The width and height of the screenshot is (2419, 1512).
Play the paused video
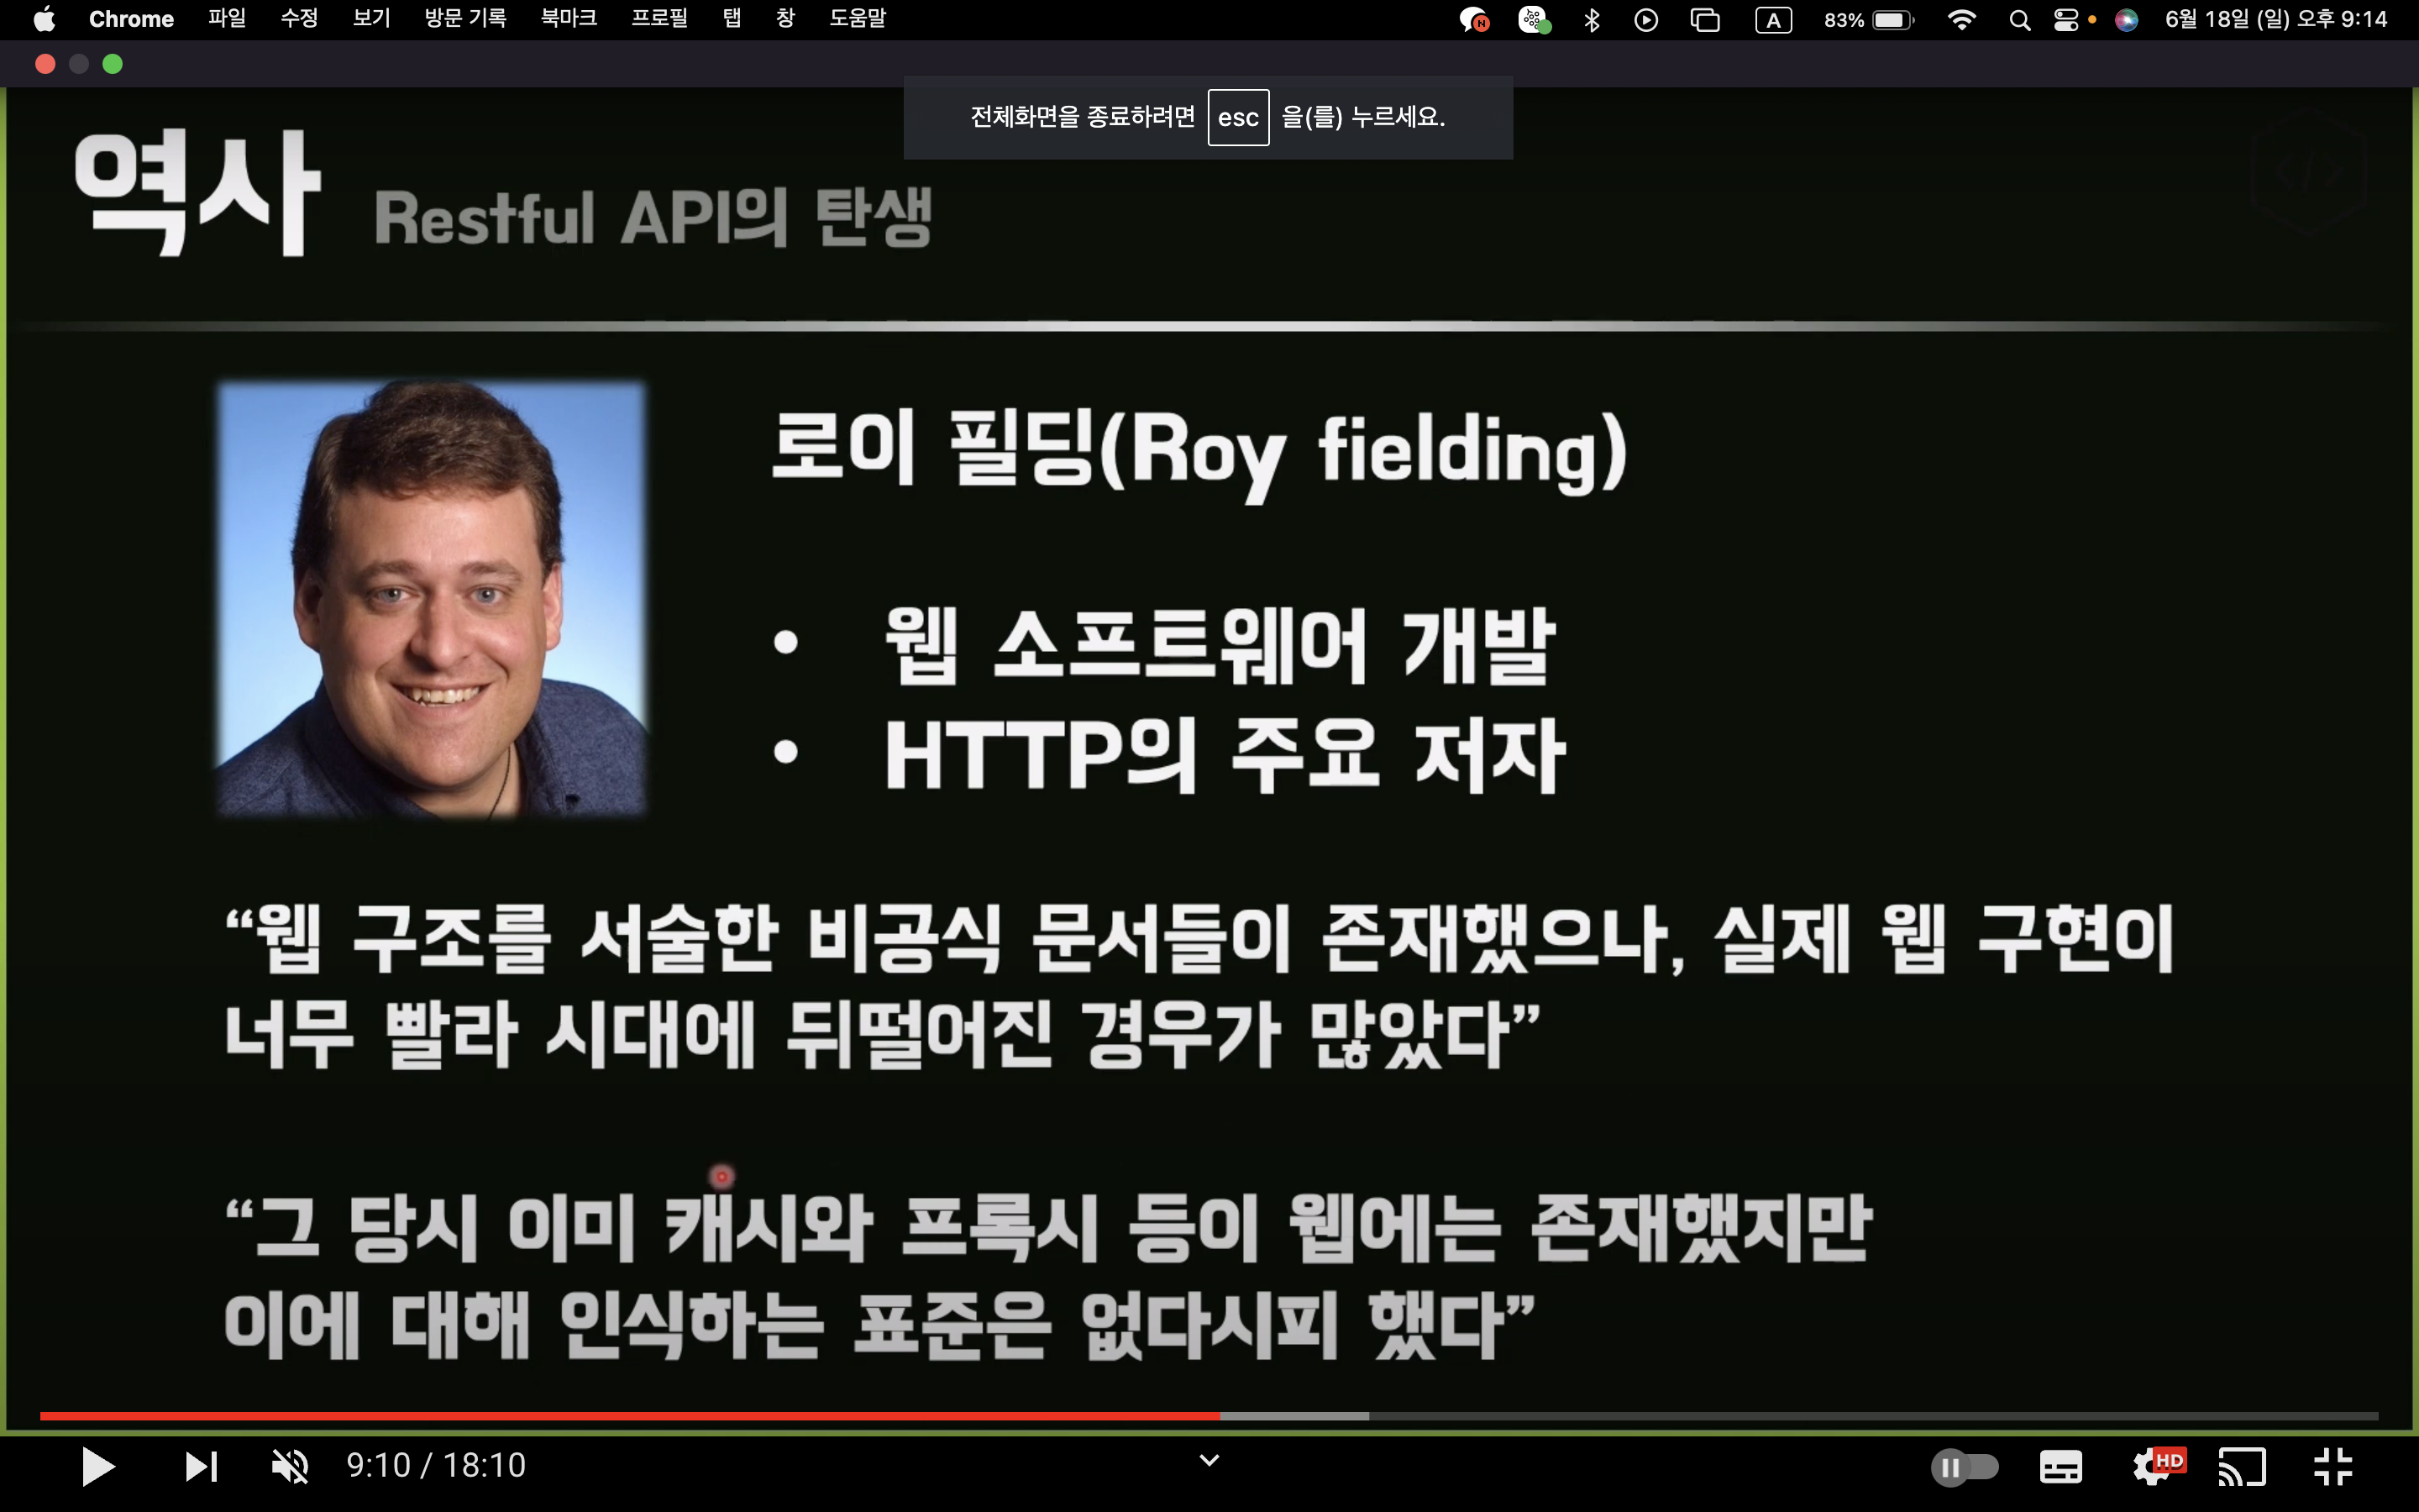[97, 1466]
